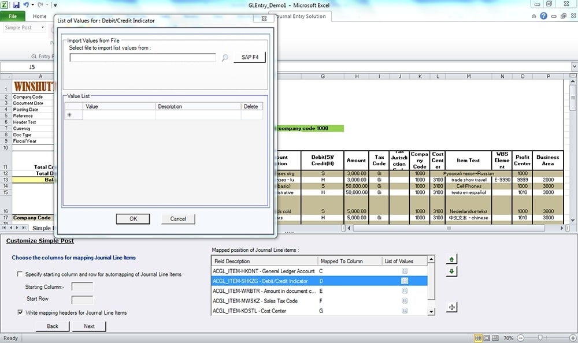
Task: Click the magnifier browse icon for import file
Action: click(225, 58)
